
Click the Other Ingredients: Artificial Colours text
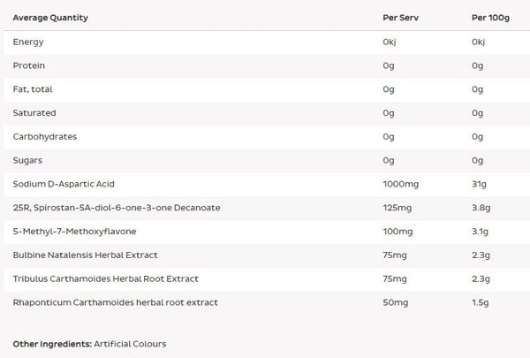click(x=89, y=343)
